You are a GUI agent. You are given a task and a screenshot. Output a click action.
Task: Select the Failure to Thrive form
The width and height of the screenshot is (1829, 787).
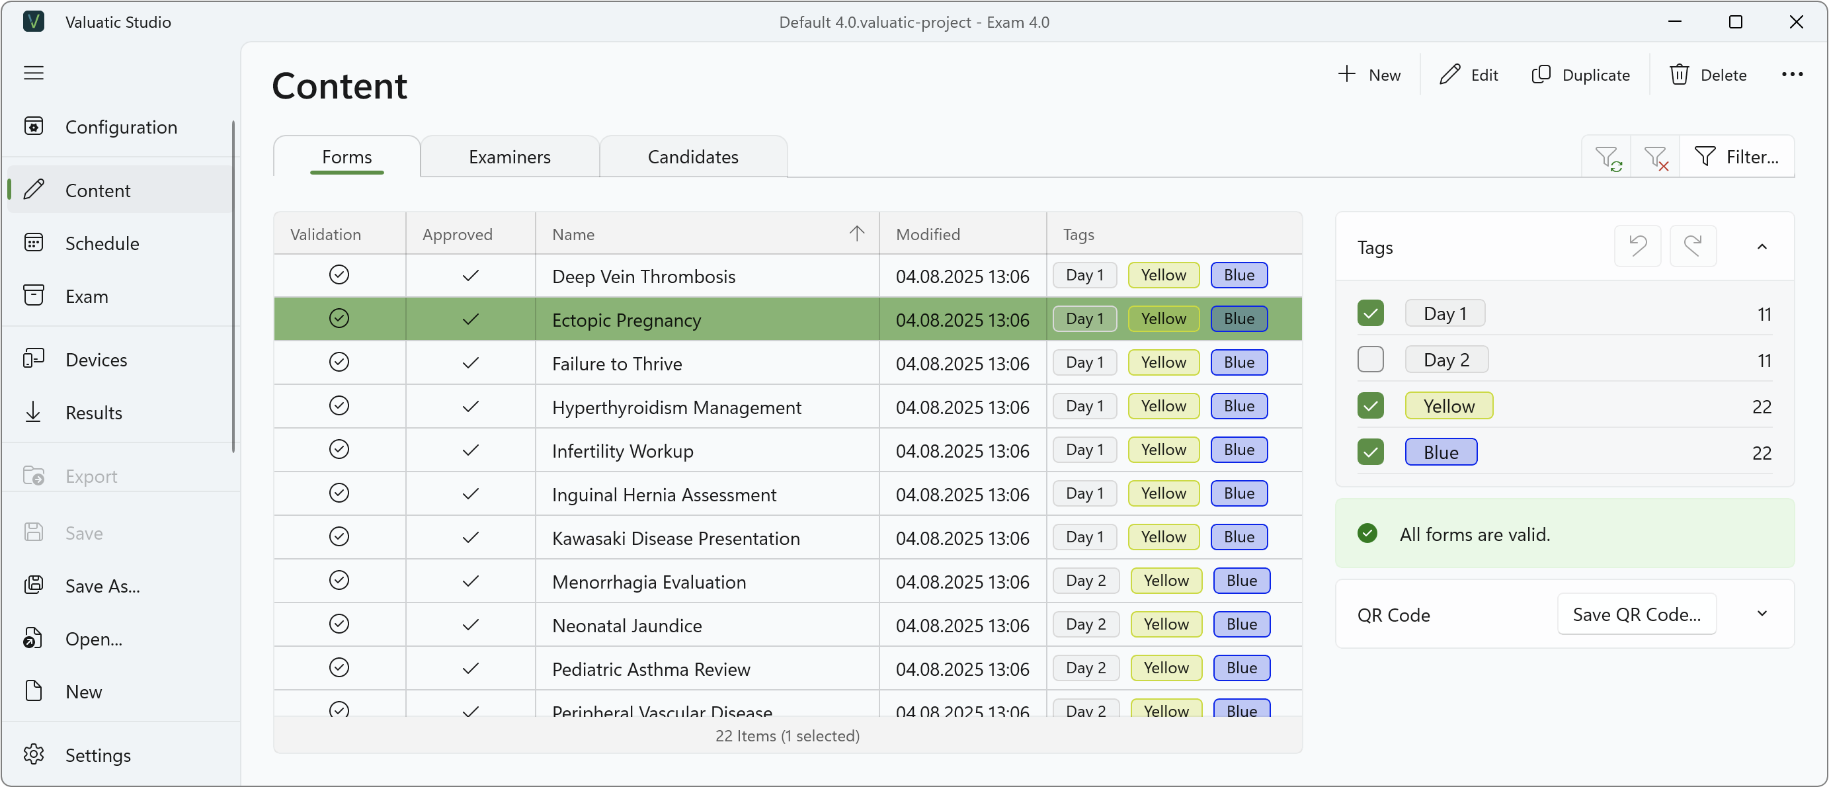[788, 363]
